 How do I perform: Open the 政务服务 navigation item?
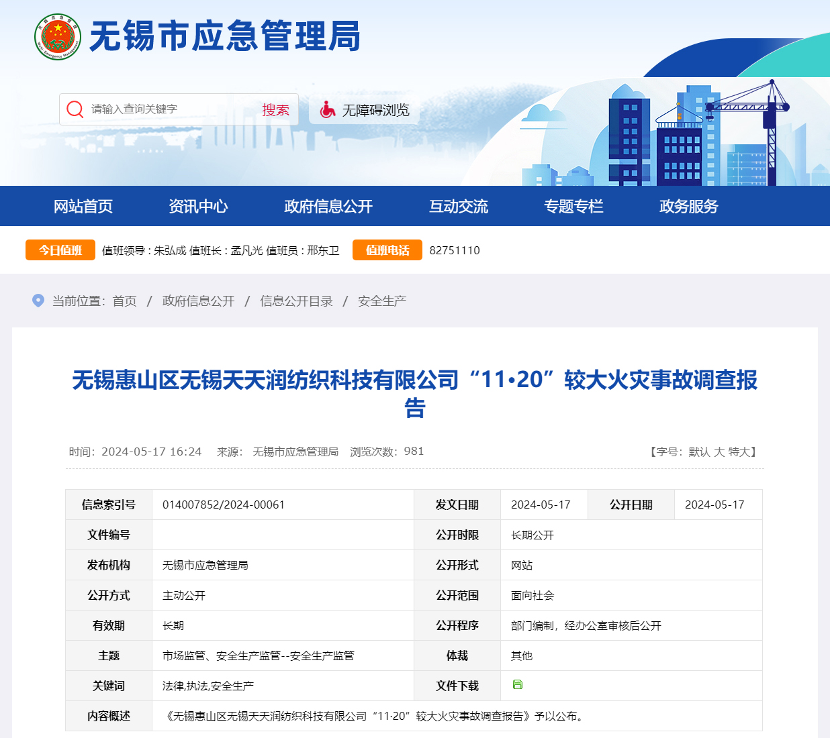point(689,206)
